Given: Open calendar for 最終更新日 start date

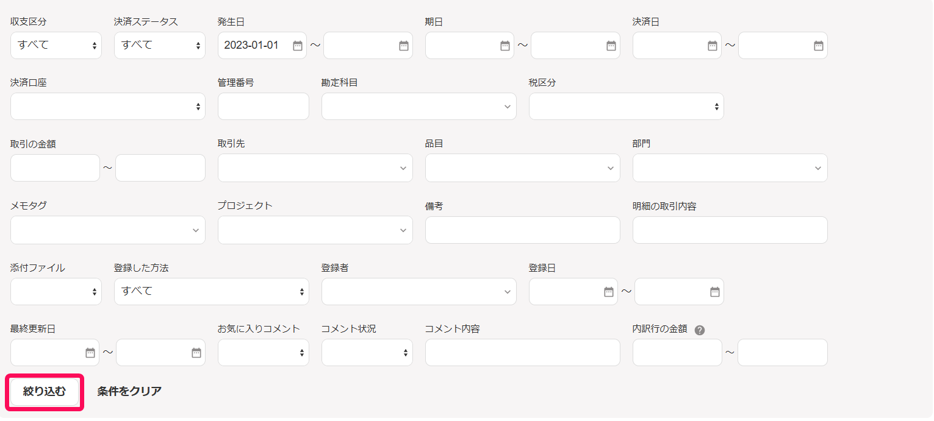Looking at the screenshot, I should (90, 353).
